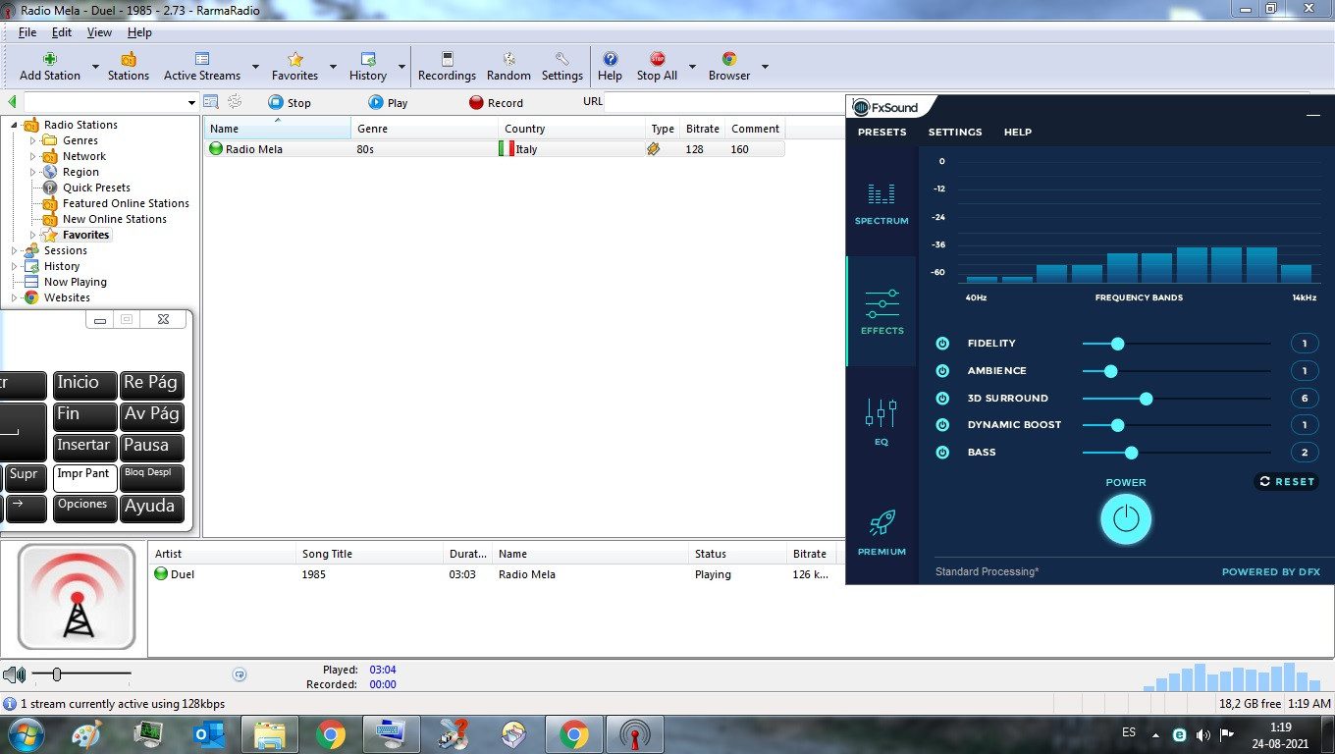Open the Help menu in the menu bar
This screenshot has height=754, width=1335.
[139, 32]
